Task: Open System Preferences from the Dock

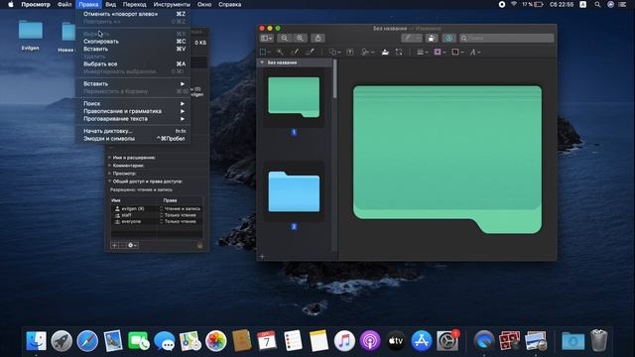Action: (447, 340)
